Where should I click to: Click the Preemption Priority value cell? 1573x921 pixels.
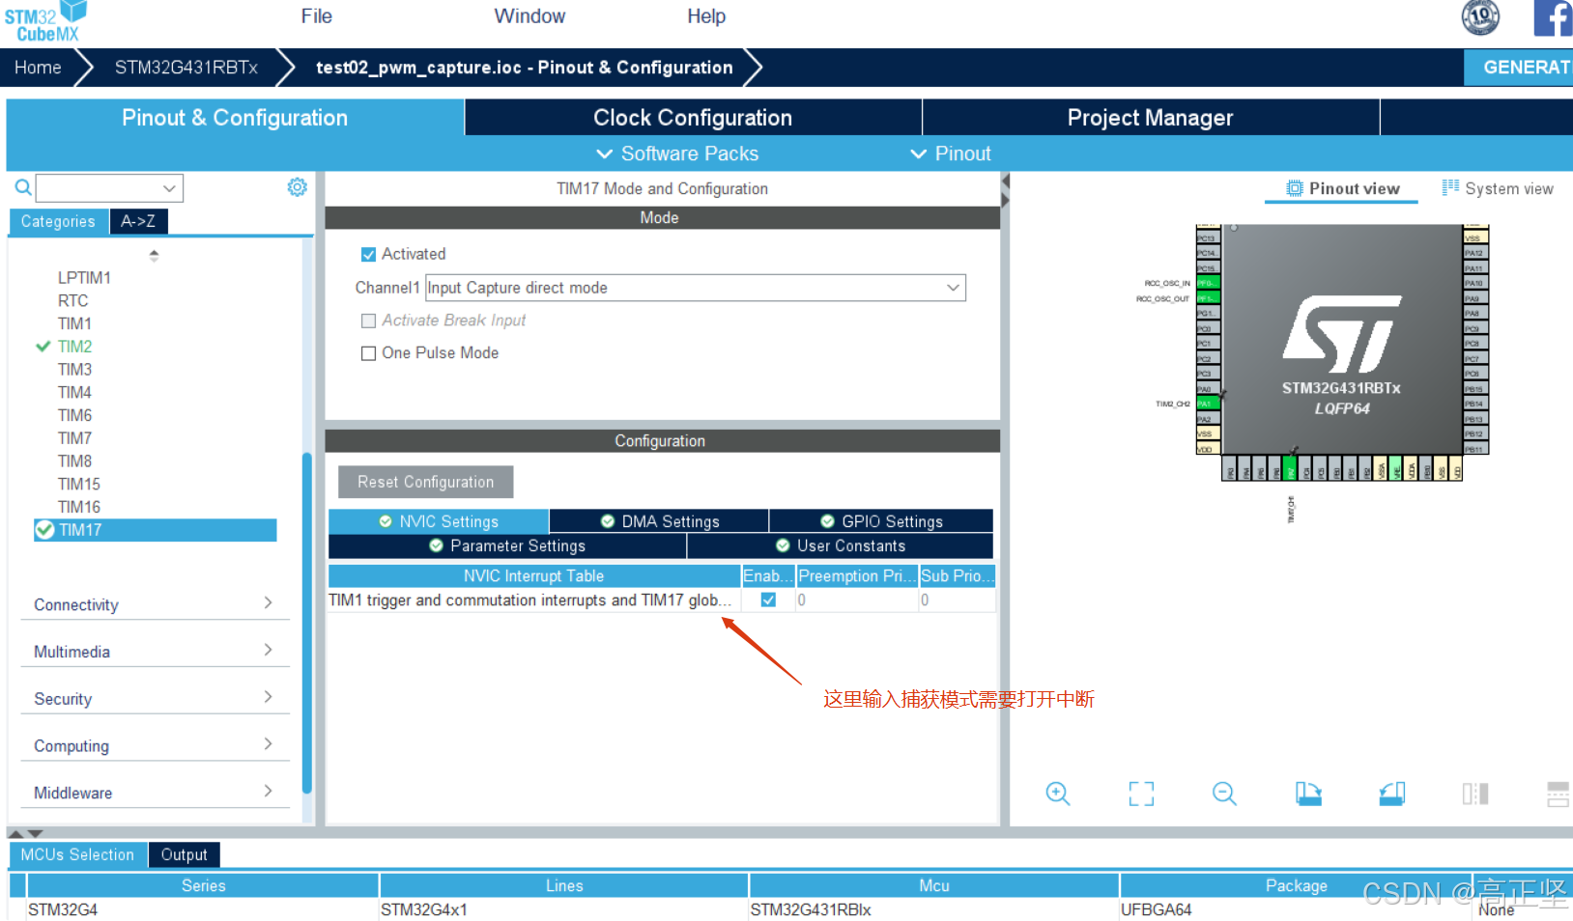(x=856, y=600)
